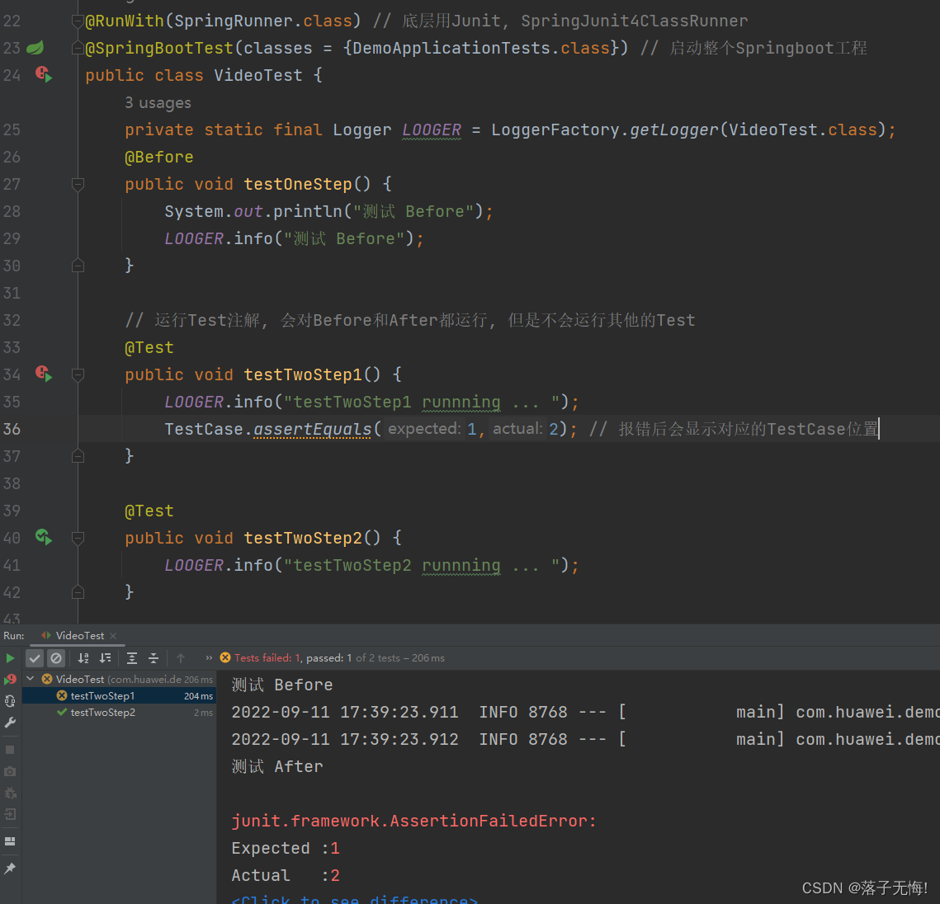Click fold end marker on line 42
This screenshot has width=940, height=904.
pyautogui.click(x=78, y=592)
